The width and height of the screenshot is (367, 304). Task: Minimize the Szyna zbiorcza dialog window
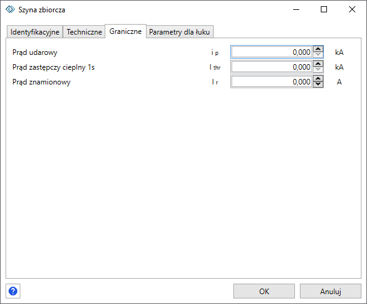pyautogui.click(x=296, y=9)
